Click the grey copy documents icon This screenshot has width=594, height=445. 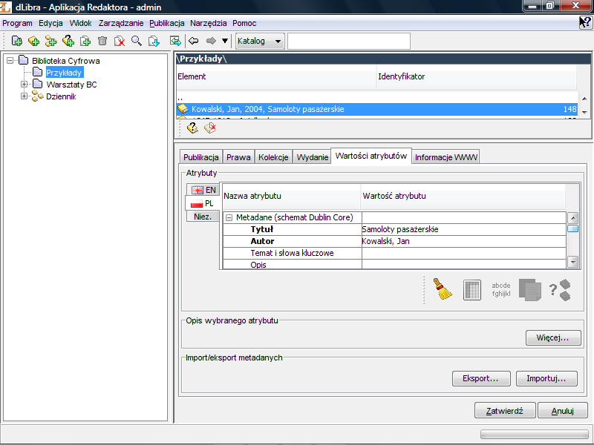pyautogui.click(x=529, y=290)
